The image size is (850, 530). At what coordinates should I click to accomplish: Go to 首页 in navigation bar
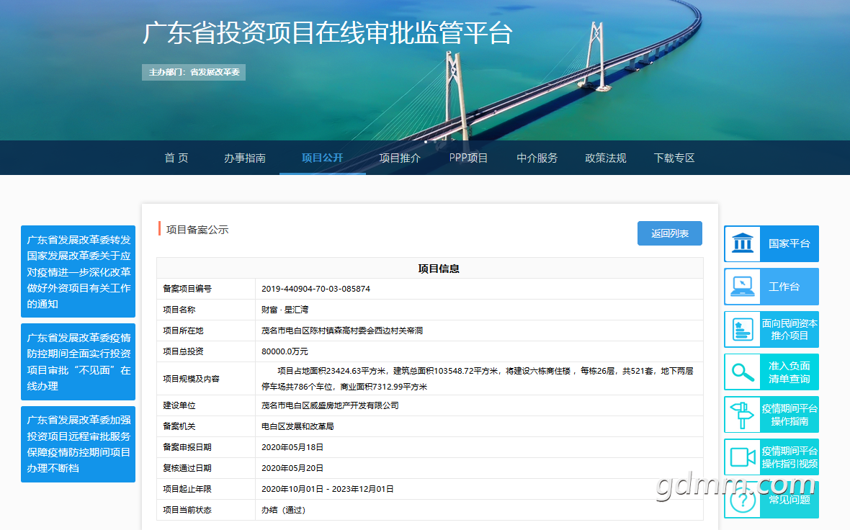click(x=176, y=158)
